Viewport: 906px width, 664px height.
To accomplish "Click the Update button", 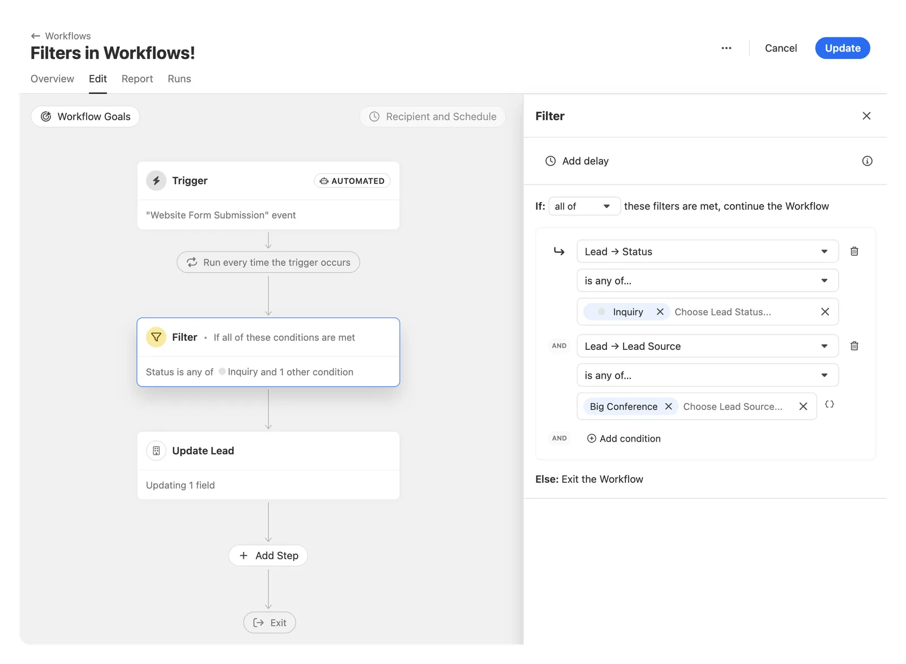I will point(843,48).
